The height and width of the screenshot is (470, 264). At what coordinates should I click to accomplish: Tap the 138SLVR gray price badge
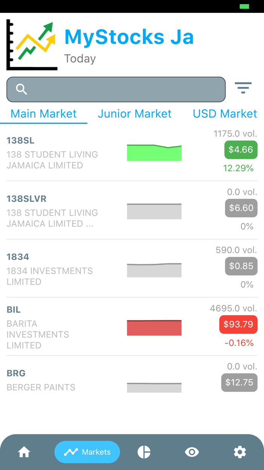click(241, 208)
